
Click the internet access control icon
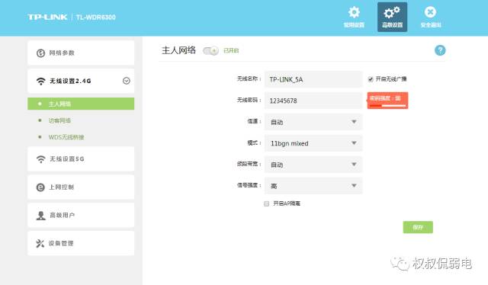(40, 187)
